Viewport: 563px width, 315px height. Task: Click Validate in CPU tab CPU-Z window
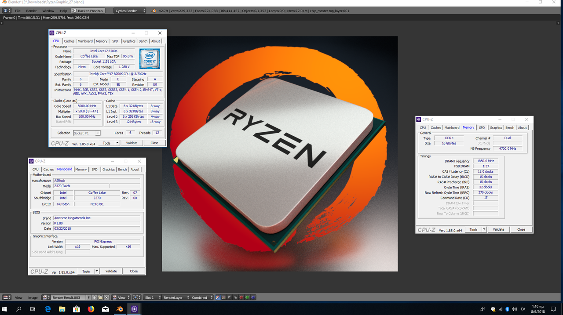(x=132, y=143)
